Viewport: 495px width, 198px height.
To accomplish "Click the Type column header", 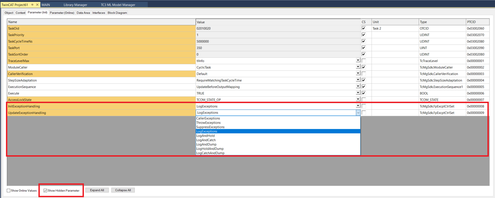I will (442, 22).
